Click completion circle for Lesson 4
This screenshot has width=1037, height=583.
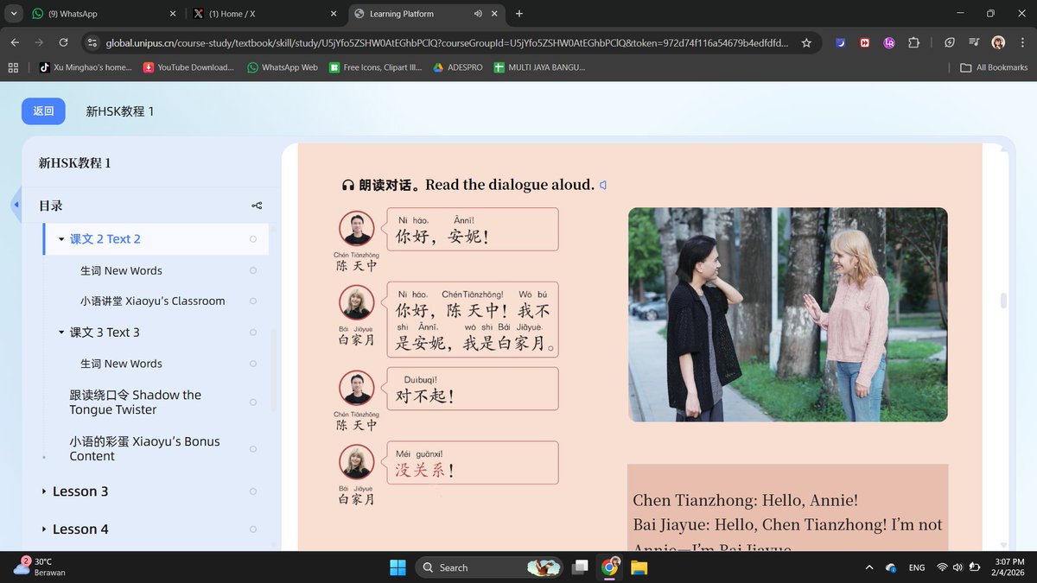coord(253,529)
